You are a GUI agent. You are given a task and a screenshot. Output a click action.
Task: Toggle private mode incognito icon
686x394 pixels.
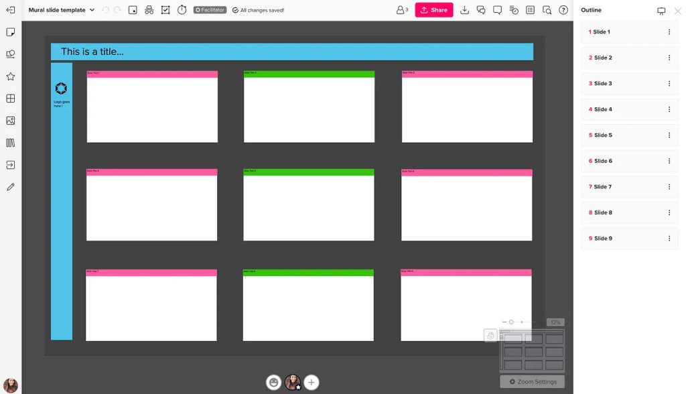tap(149, 10)
